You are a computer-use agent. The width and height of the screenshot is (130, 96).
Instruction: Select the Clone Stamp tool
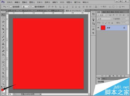coord(3,44)
